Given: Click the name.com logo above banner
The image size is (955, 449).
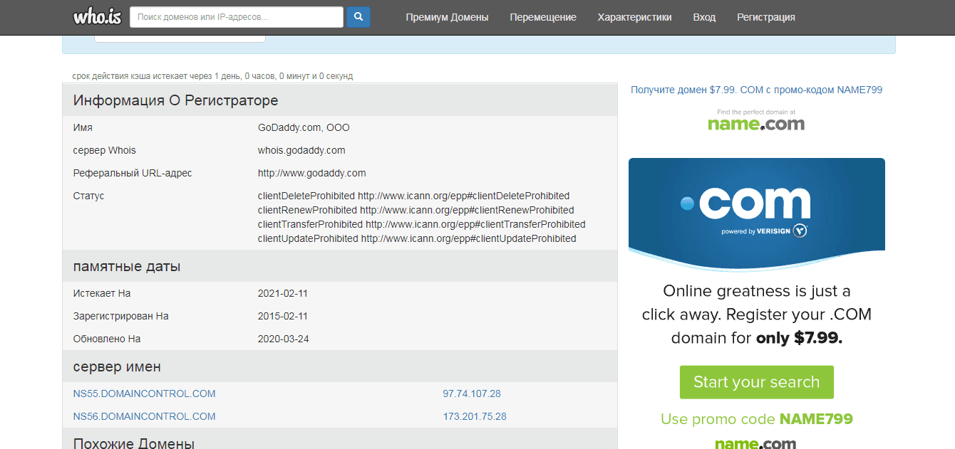Looking at the screenshot, I should 756,122.
